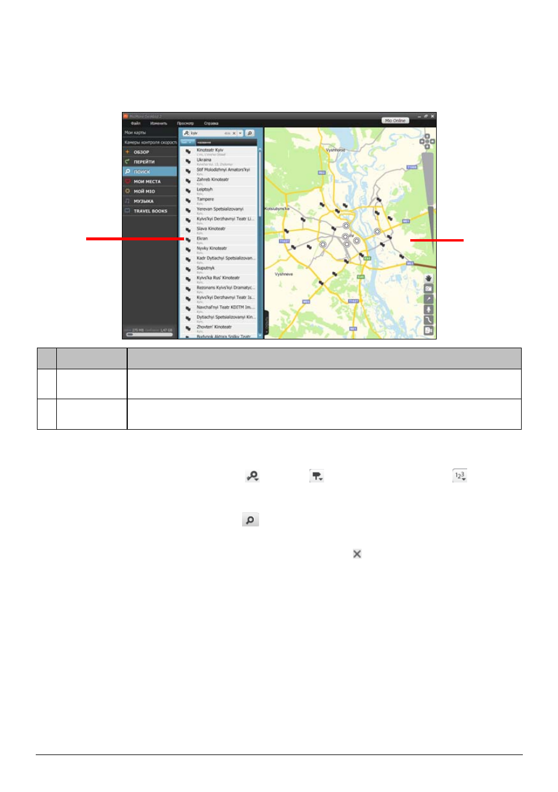This screenshot has height=792, width=558.
Task: Select the Zahreb Kinoteatr result
Action: pos(220,181)
